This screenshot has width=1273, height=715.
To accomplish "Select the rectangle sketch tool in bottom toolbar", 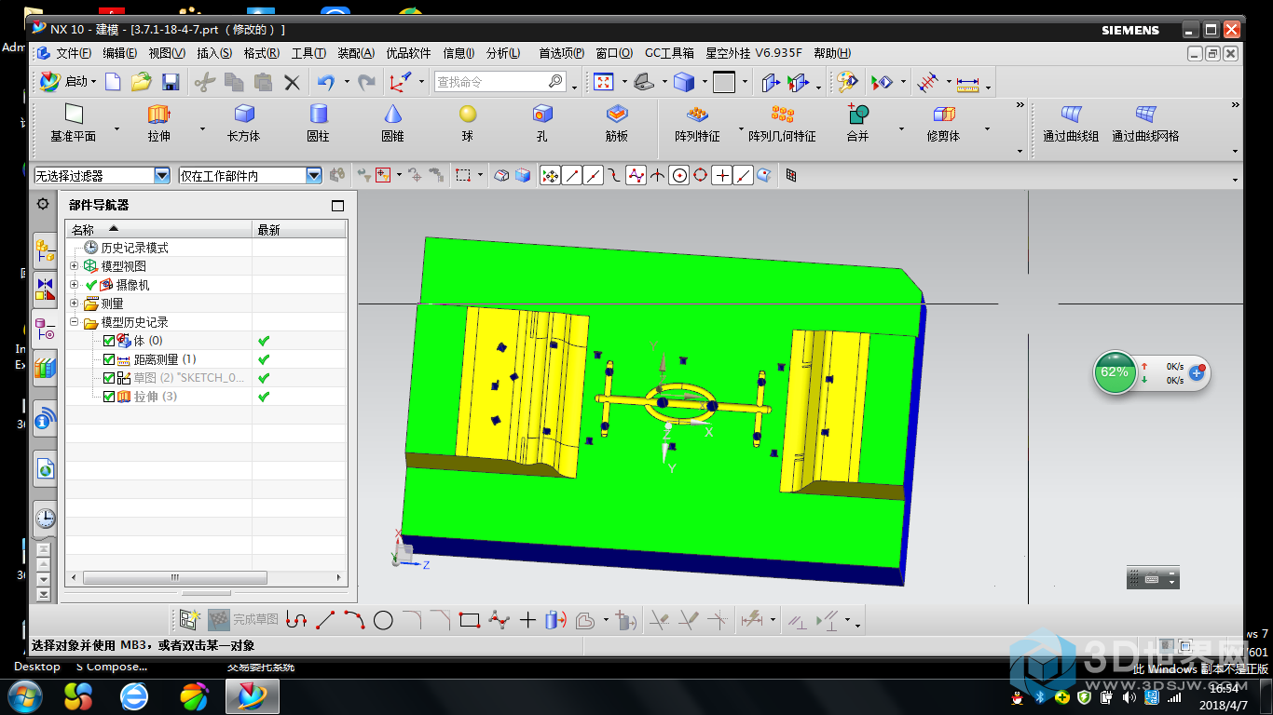I will [470, 620].
